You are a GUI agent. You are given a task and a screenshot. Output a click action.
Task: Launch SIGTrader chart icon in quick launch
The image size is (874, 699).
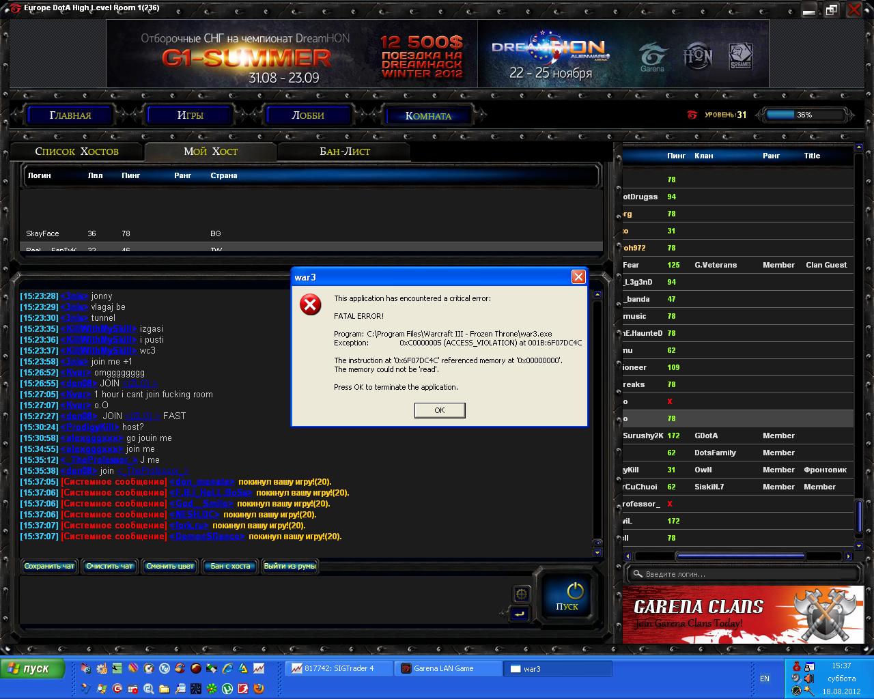[x=259, y=668]
